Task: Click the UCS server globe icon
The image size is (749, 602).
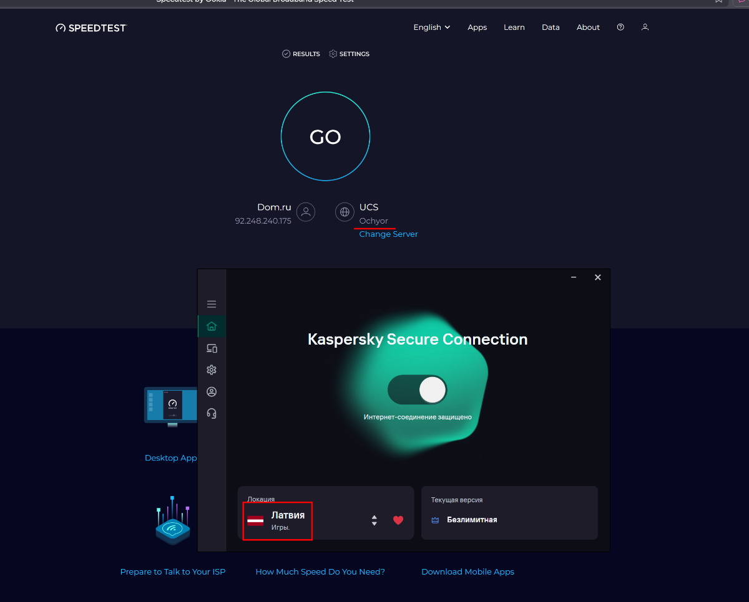Action: 345,212
